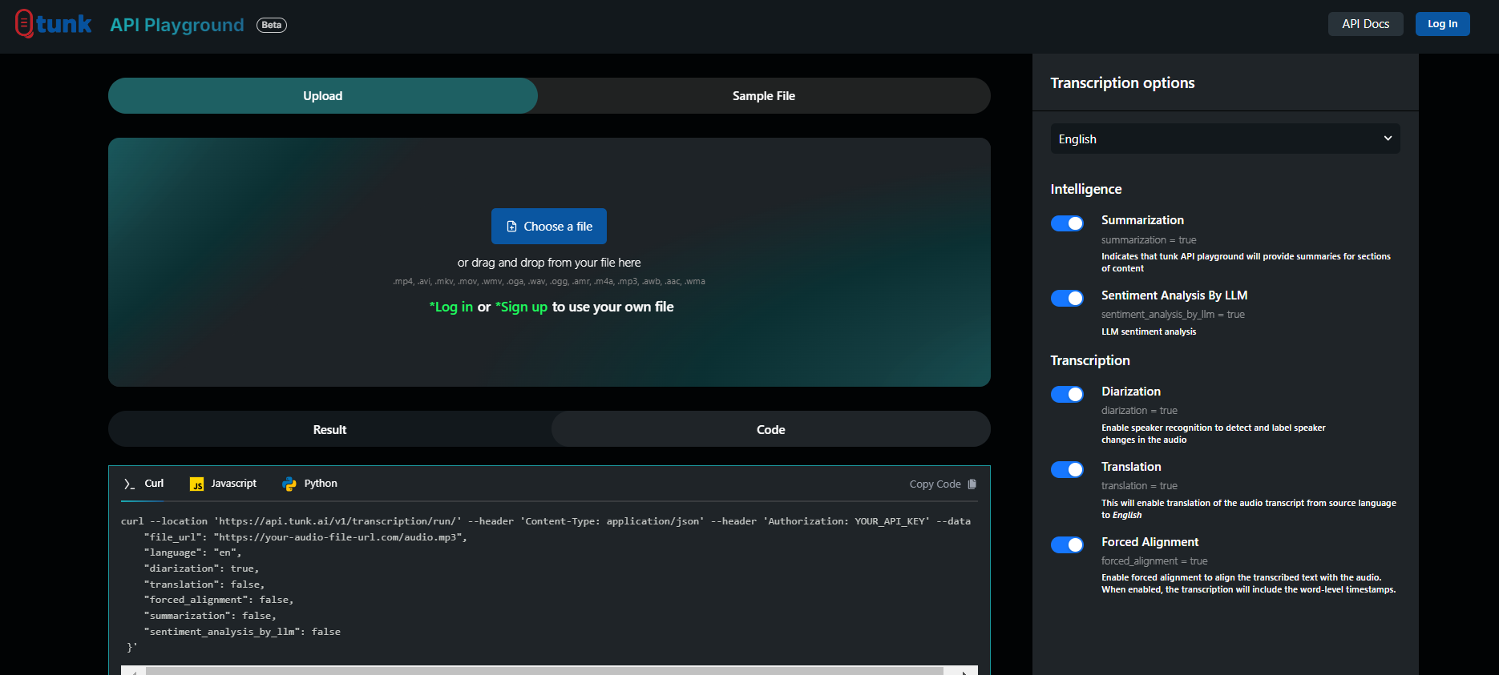The height and width of the screenshot is (675, 1499).
Task: Click the file icon in Choose a file
Action: pyautogui.click(x=511, y=227)
